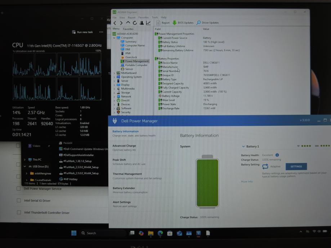Screen dimensions: 331x248
Task: Open the Tools menu in AIDA64
Action: 155,17
